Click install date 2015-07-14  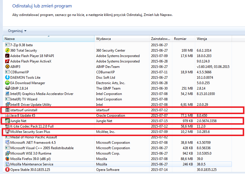click(159, 170)
